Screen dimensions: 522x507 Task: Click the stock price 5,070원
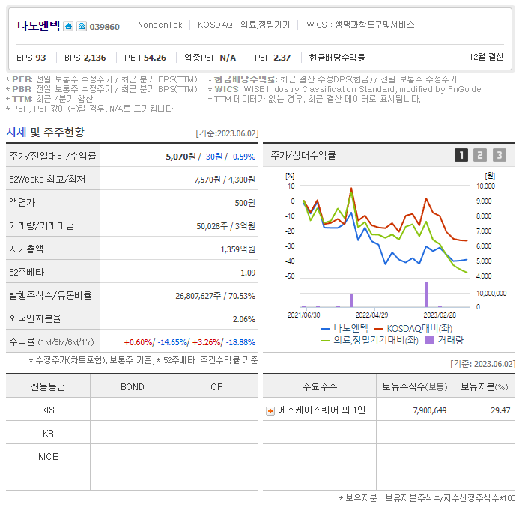[180, 157]
